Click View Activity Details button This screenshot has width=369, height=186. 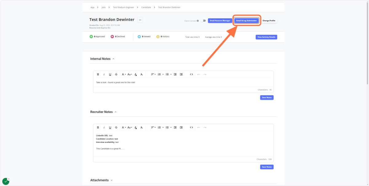(266, 37)
